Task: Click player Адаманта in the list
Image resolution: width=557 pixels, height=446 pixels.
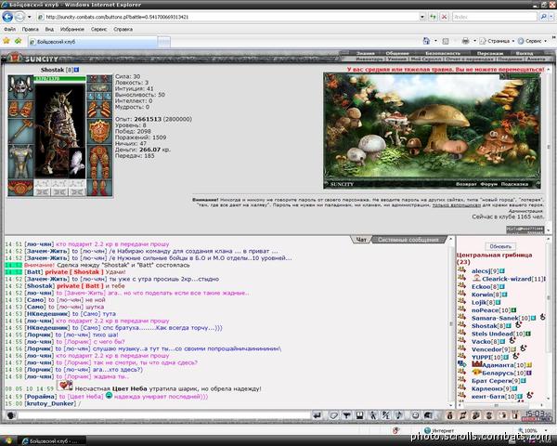Action: pyautogui.click(x=498, y=365)
